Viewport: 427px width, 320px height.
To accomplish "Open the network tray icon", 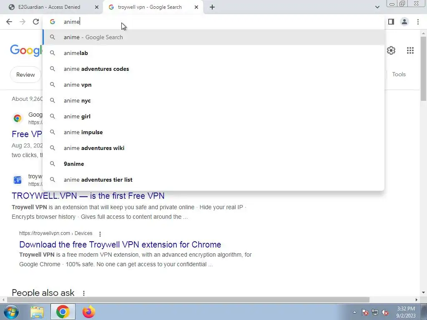I will click(375, 312).
